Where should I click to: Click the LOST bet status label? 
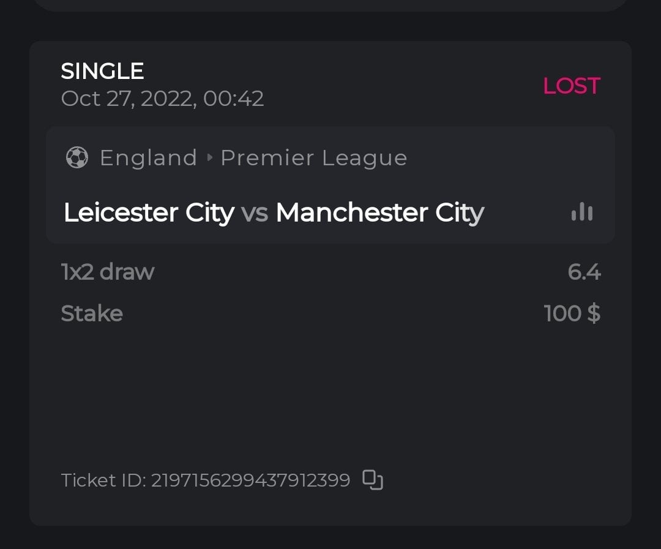tap(571, 86)
